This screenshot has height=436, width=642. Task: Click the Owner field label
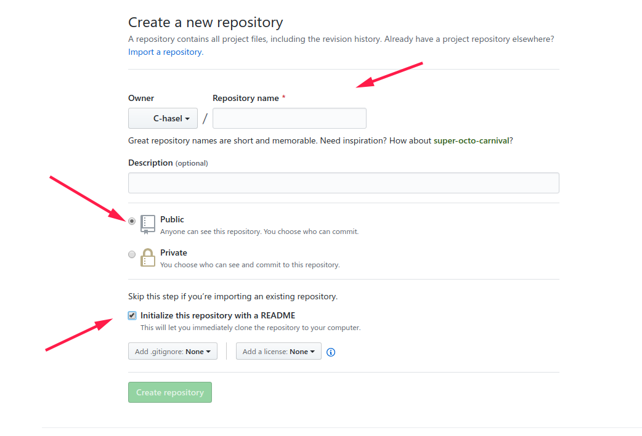coord(141,98)
